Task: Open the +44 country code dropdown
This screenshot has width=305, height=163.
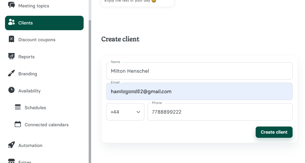Action: [125, 112]
